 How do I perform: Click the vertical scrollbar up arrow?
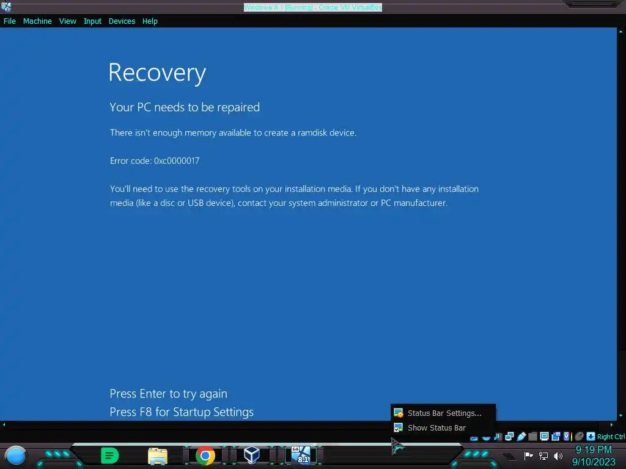click(x=620, y=31)
